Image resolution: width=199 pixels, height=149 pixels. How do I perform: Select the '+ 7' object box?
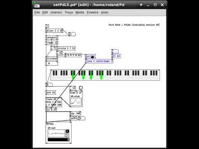tap(53, 48)
